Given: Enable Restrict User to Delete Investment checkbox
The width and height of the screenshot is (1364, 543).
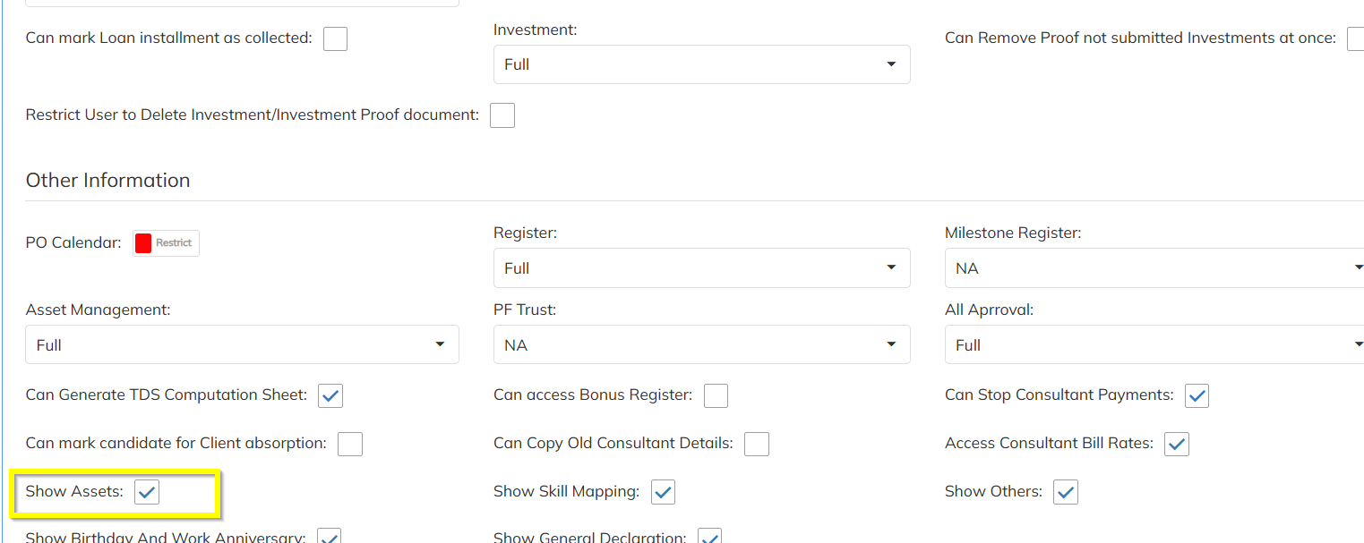Looking at the screenshot, I should pyautogui.click(x=502, y=115).
